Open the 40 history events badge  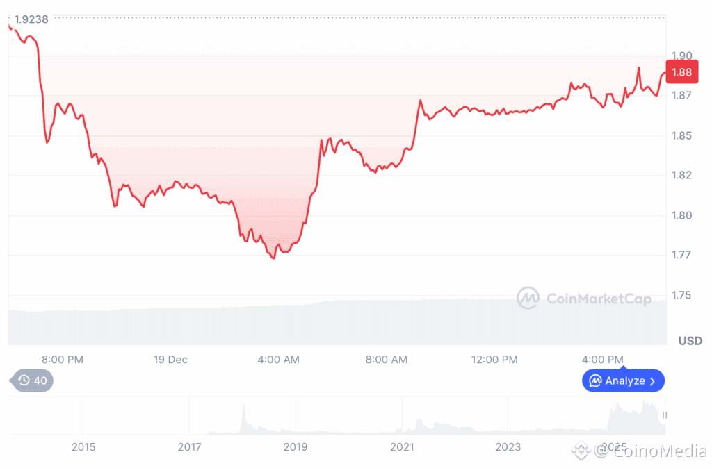click(32, 381)
